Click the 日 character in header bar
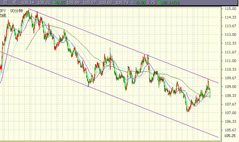Screen dimensions: 239x142 coord(5,3)
